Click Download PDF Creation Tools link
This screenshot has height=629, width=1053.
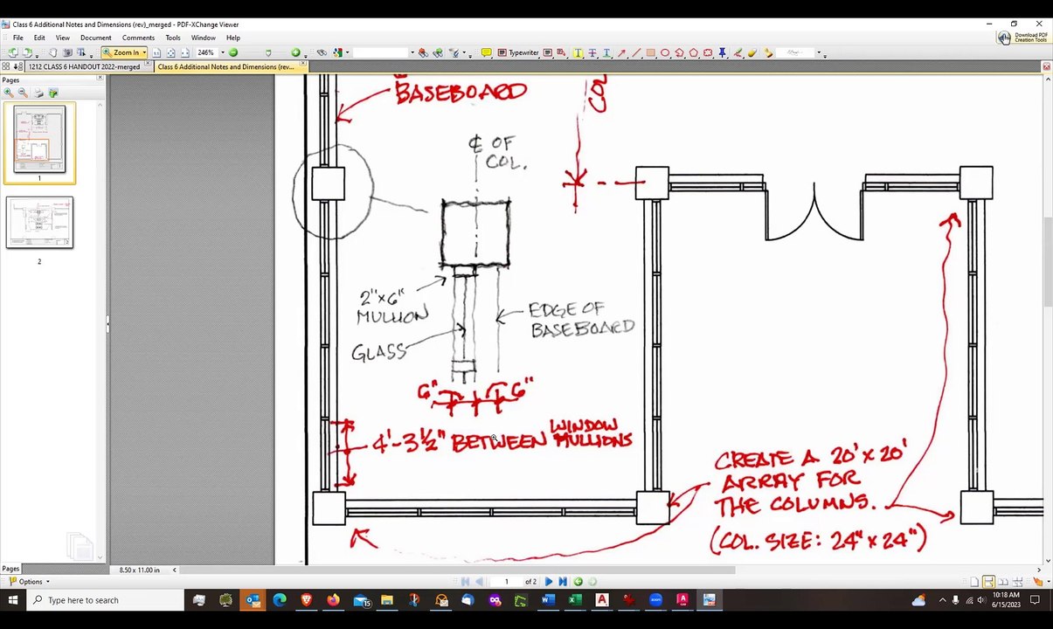(x=1024, y=38)
